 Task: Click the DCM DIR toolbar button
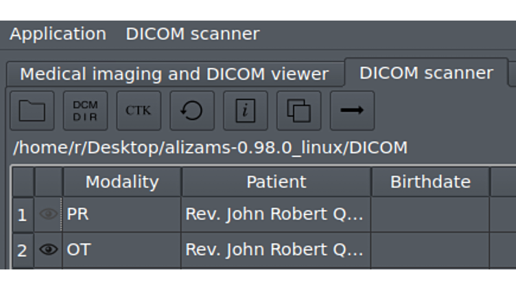pyautogui.click(x=85, y=110)
